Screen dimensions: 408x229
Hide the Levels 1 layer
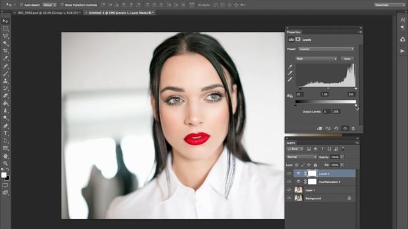coord(289,174)
